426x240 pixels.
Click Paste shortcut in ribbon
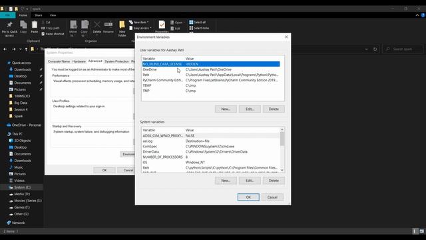(x=53, y=34)
